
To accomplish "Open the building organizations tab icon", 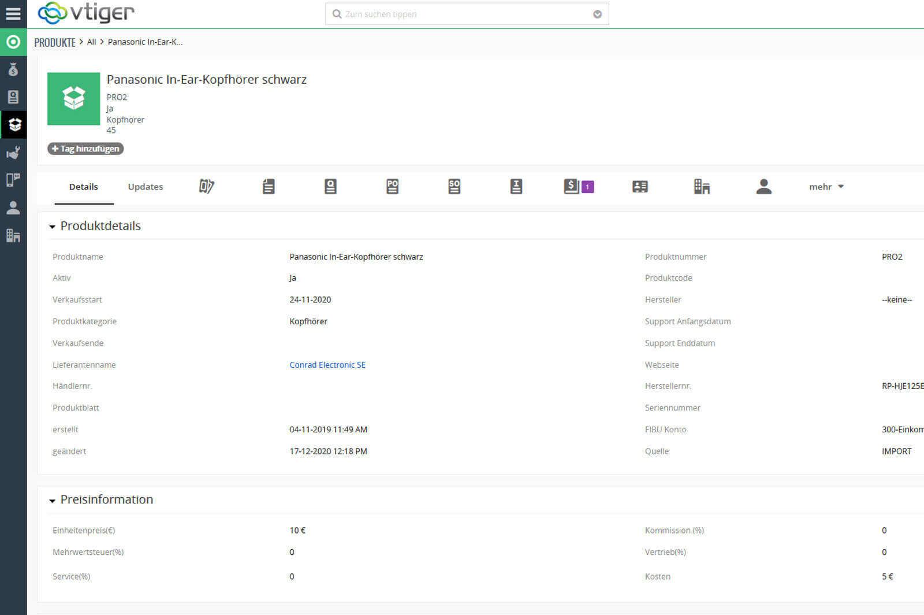I will click(702, 187).
